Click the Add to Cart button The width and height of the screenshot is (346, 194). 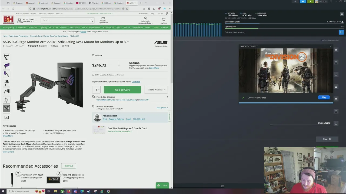pos(122,90)
